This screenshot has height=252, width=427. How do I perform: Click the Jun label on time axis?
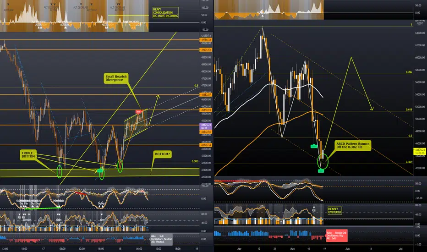tap(347, 249)
